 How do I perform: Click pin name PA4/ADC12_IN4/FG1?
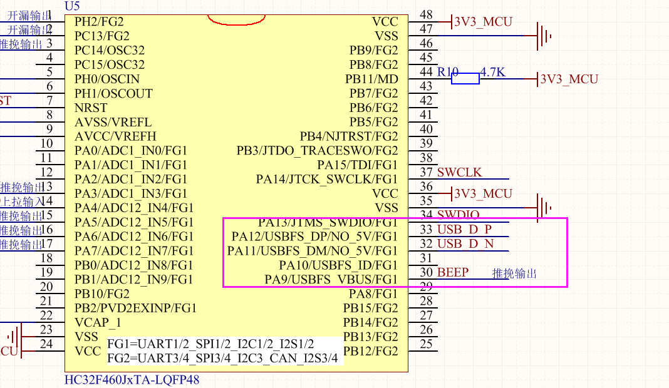point(134,208)
